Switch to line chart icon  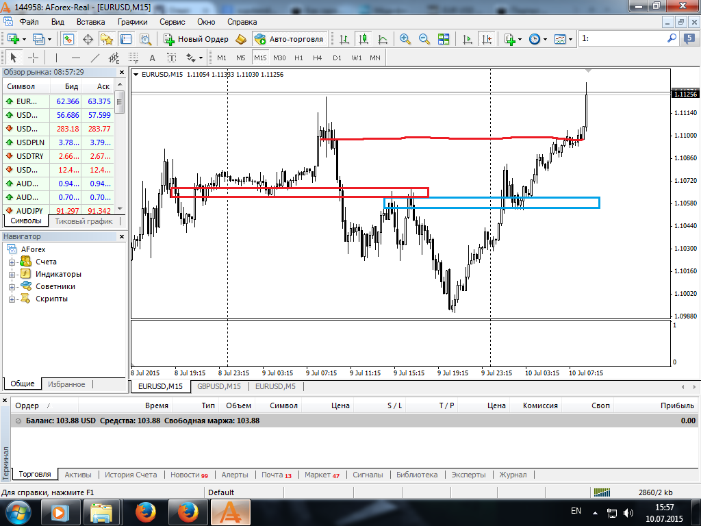coord(383,39)
